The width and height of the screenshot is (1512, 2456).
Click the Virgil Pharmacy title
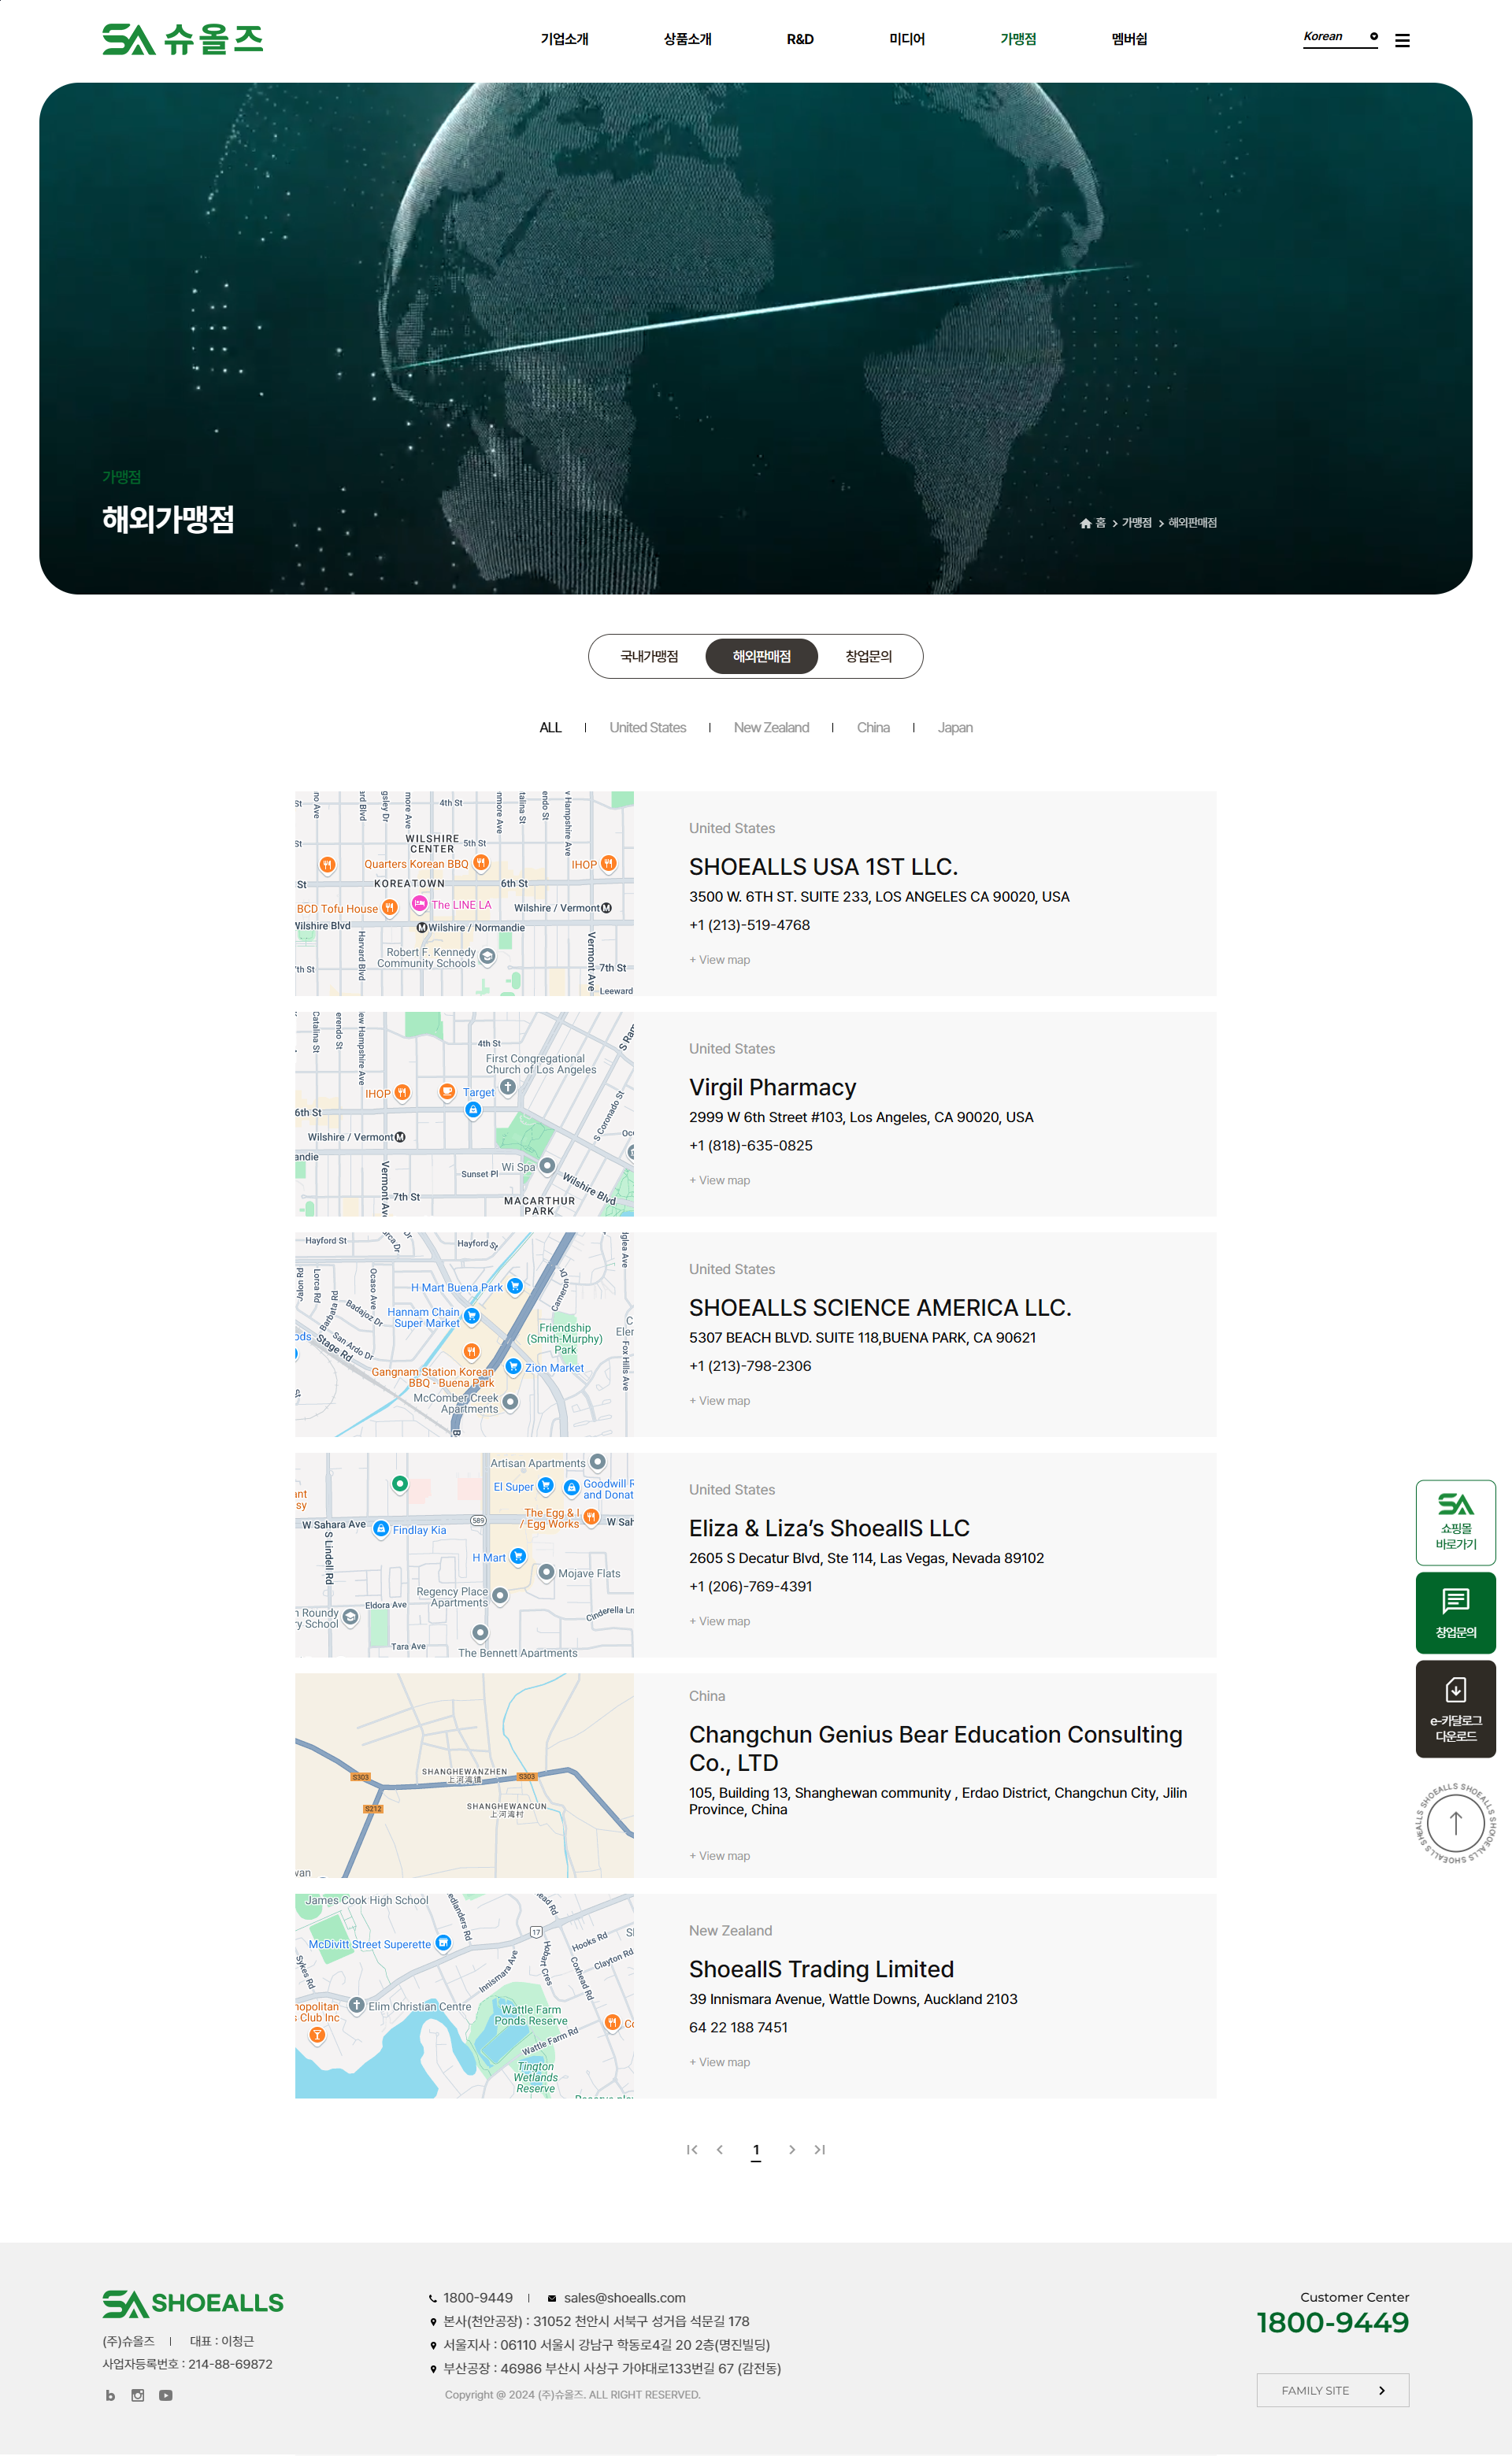click(x=772, y=1087)
